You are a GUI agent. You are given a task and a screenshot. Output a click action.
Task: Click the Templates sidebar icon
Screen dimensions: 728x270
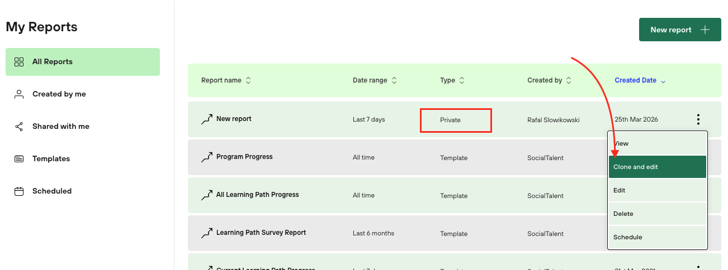tap(19, 159)
